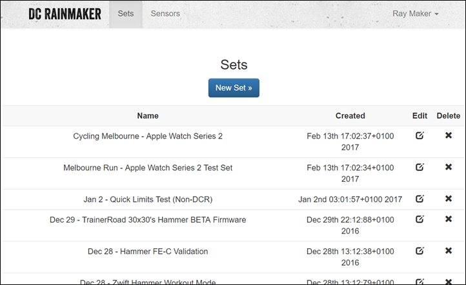Select the Sets navigation tab
Screen dimensions: 466x285
pos(126,14)
